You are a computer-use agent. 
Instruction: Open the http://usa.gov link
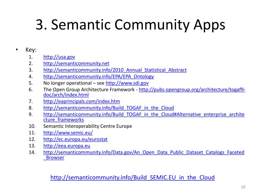pos(59,57)
